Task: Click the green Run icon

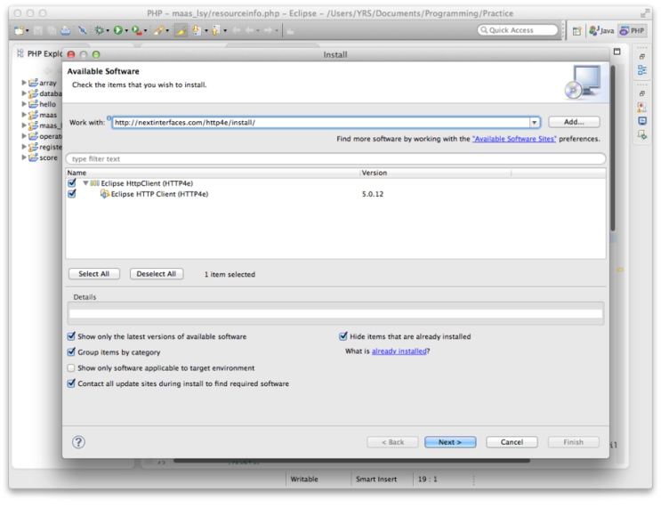Action: (117, 30)
